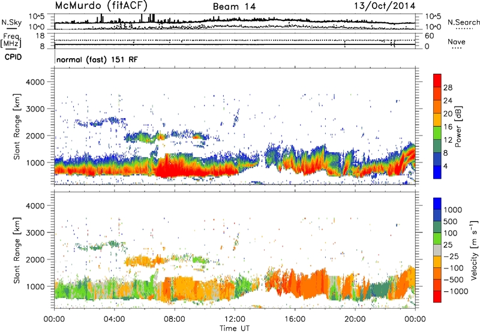The height and width of the screenshot is (332, 480).
Task: Pick the light green segment of Power color bar
Action: click(x=437, y=133)
